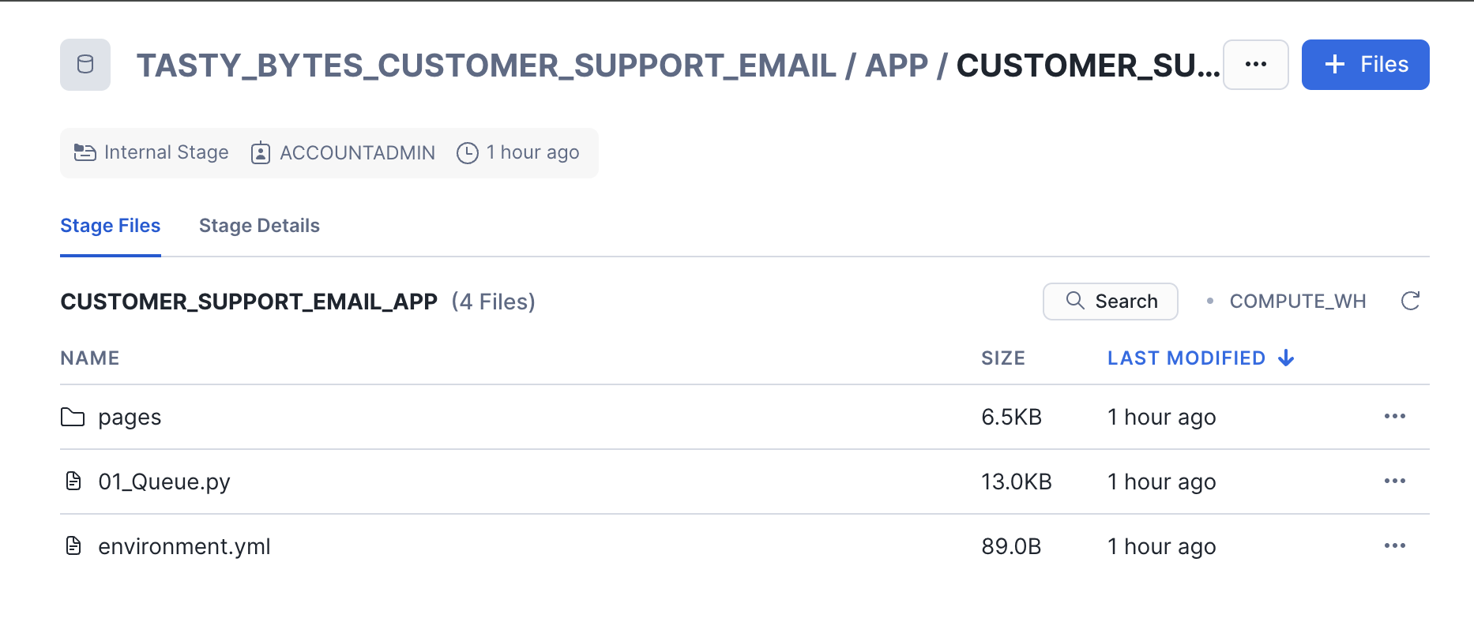Select the COMPUTE_WH warehouse selector
The image size is (1474, 622).
tap(1297, 302)
